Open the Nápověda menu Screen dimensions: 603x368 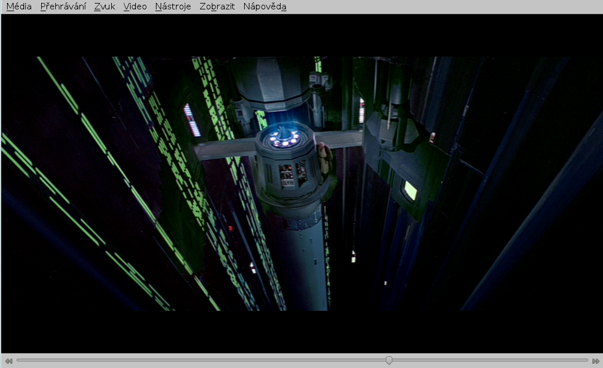[x=265, y=6]
